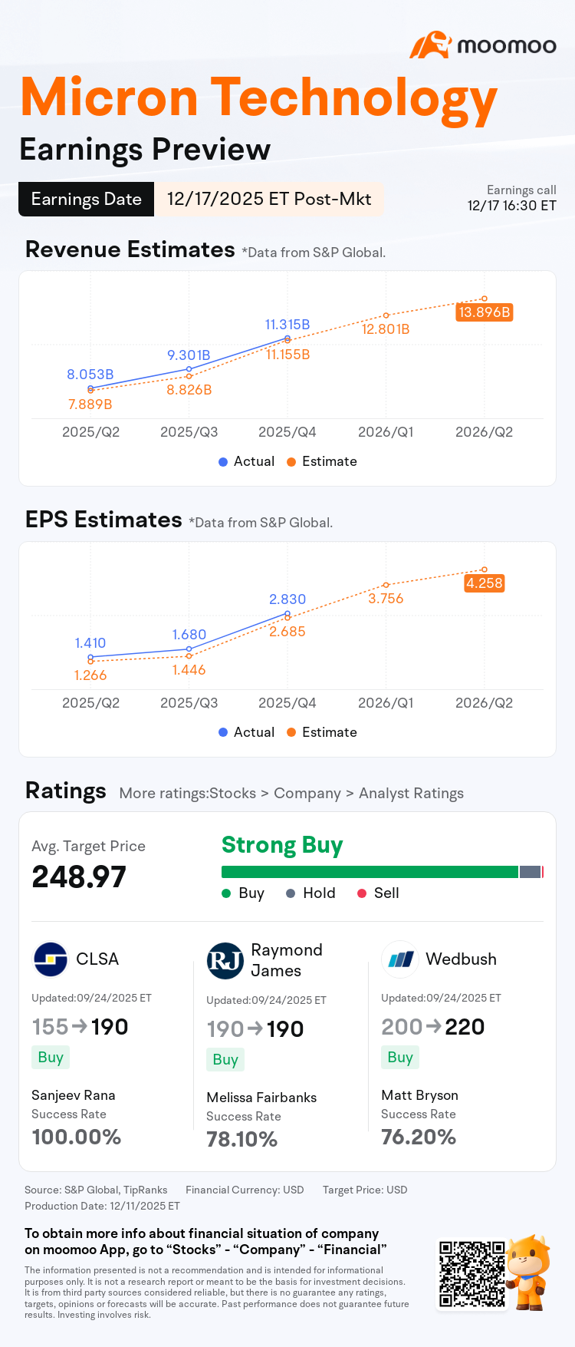575x1347 pixels.
Task: Click the Wedbush firm logo
Action: pyautogui.click(x=400, y=959)
